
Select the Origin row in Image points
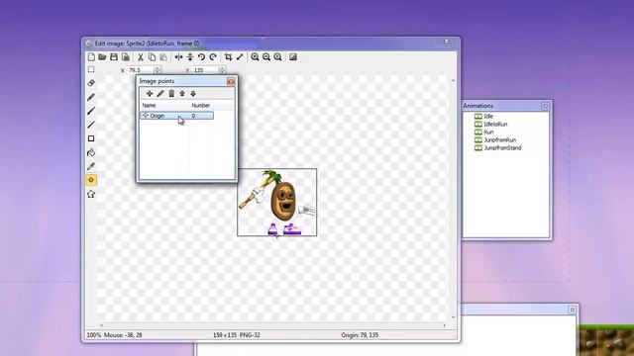tap(176, 116)
